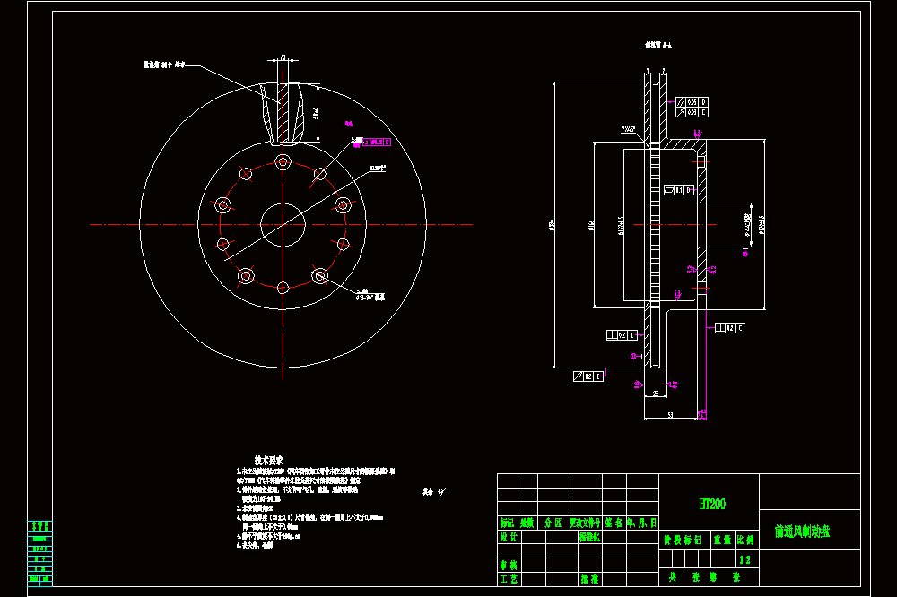Click the surface roughness symbol near 其余
Viewport: 897px width, 597px height.
[441, 491]
